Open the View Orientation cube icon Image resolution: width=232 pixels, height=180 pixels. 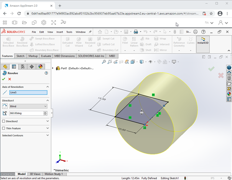coord(133,62)
